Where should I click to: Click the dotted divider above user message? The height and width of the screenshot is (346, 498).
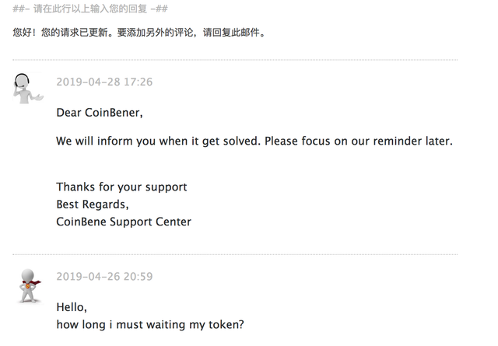click(235, 254)
